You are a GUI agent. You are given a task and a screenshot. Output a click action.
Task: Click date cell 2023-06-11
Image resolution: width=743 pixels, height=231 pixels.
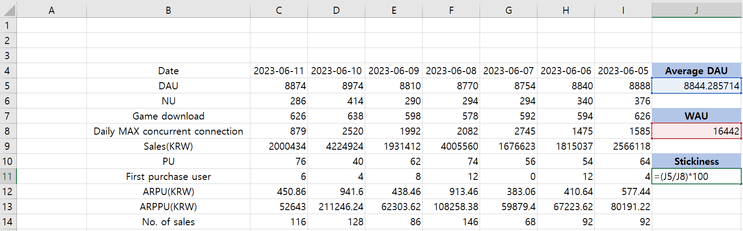[x=279, y=71]
